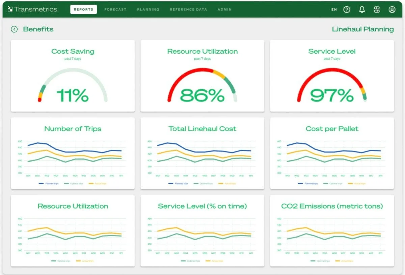405x275 pixels.
Task: Open the Resource Utilization 86% card title
Action: [x=202, y=51]
